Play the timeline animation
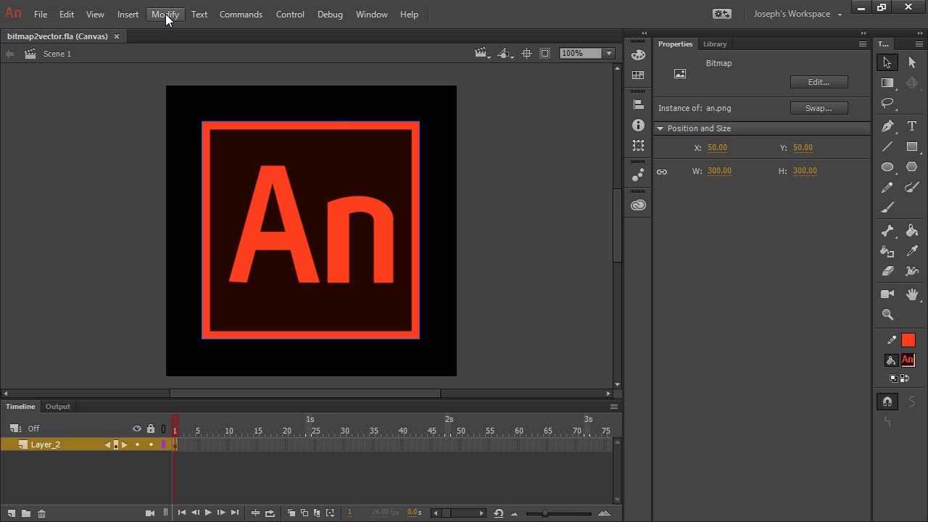Screen dimensions: 928x522 (208, 512)
